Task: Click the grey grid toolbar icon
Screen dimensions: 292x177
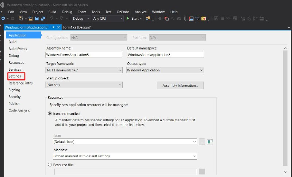Action: [222, 18]
